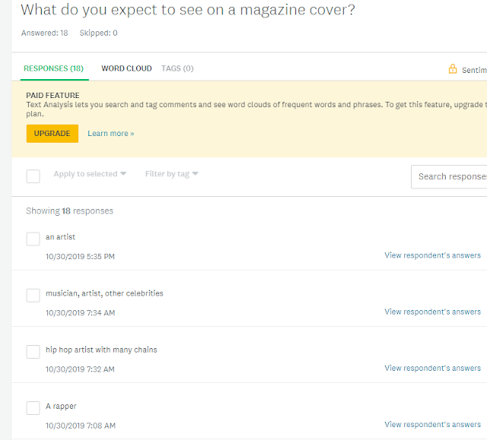Click the text 'hip hop artist with many chains'

101,350
